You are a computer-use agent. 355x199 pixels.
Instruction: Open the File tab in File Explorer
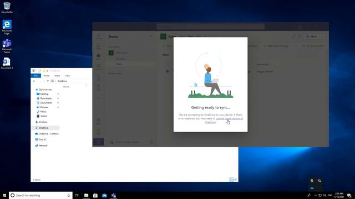35,76
